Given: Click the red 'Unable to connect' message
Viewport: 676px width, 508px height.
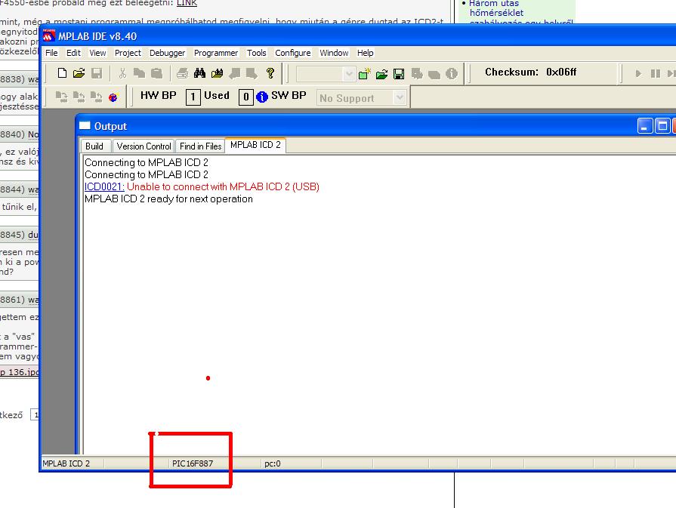Looking at the screenshot, I should (223, 186).
